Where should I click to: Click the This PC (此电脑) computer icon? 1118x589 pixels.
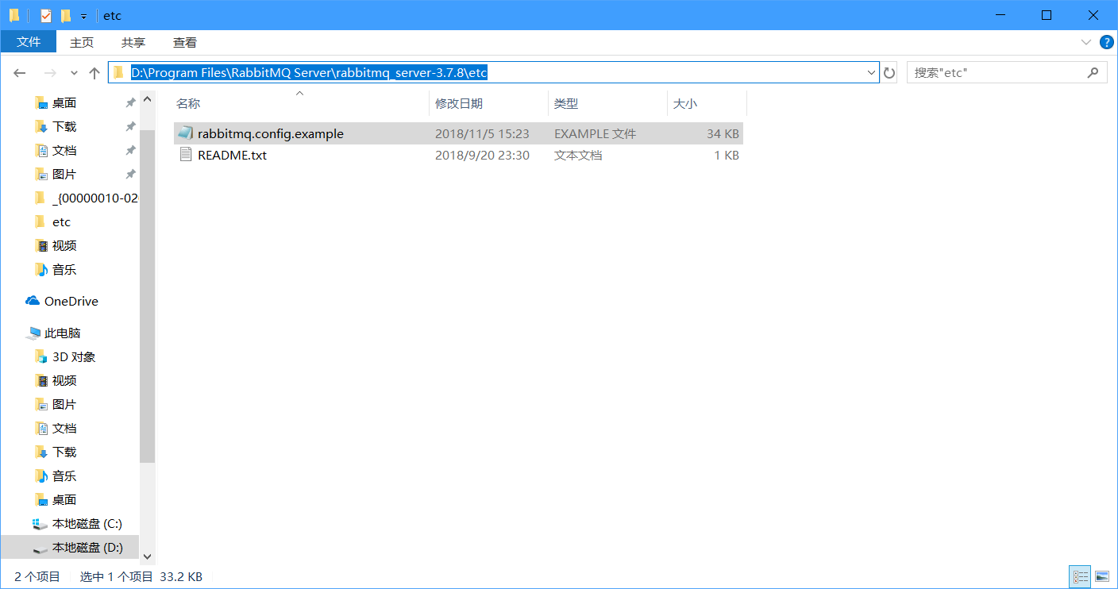33,333
